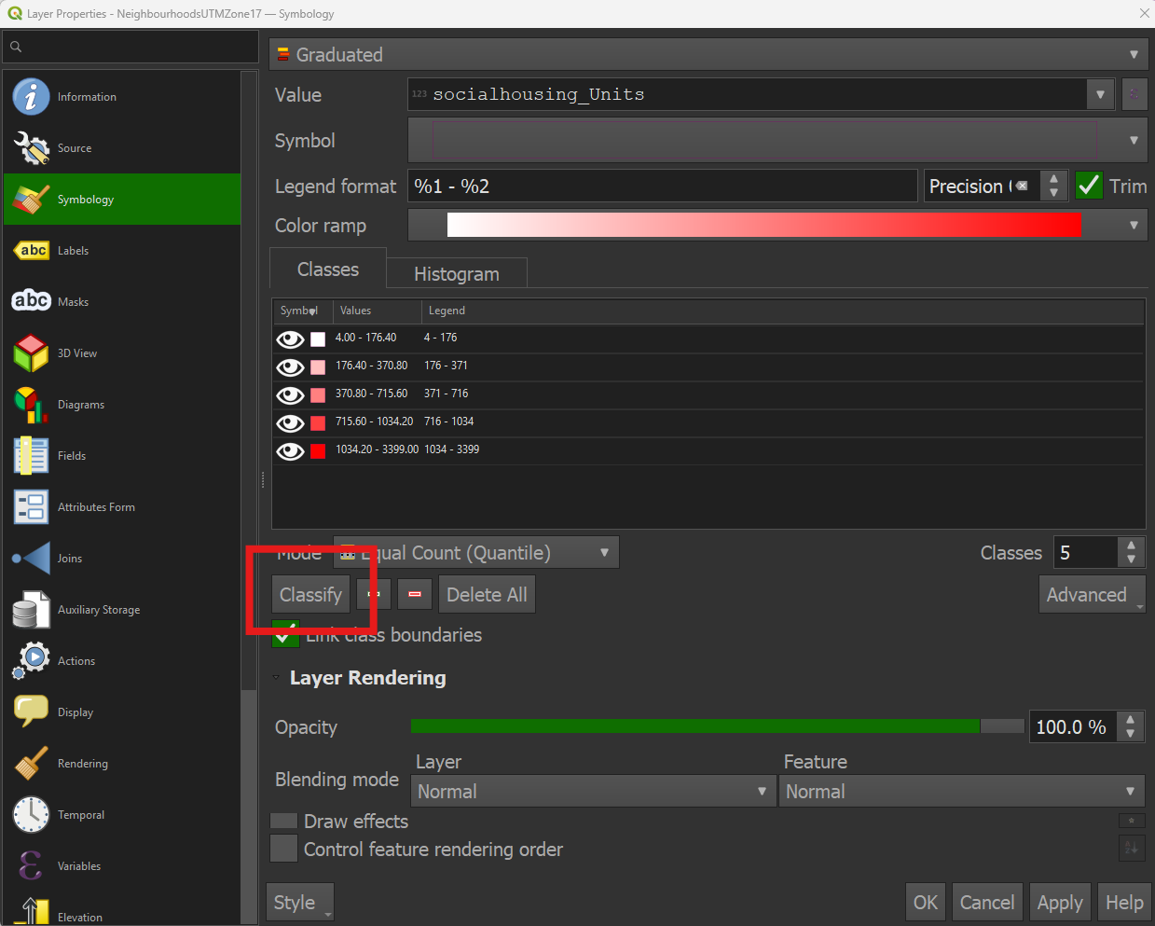Screen dimensions: 1155x926
Task: Enable Control feature rendering order
Action: pyautogui.click(x=283, y=849)
